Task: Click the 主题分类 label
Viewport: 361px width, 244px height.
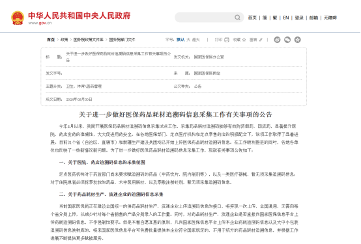Action: (x=54, y=87)
